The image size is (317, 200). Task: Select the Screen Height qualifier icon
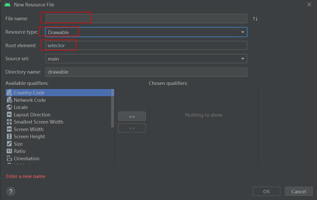9,136
